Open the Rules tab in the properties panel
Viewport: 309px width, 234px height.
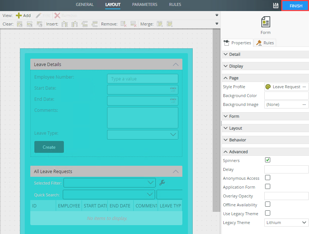pyautogui.click(x=265, y=43)
